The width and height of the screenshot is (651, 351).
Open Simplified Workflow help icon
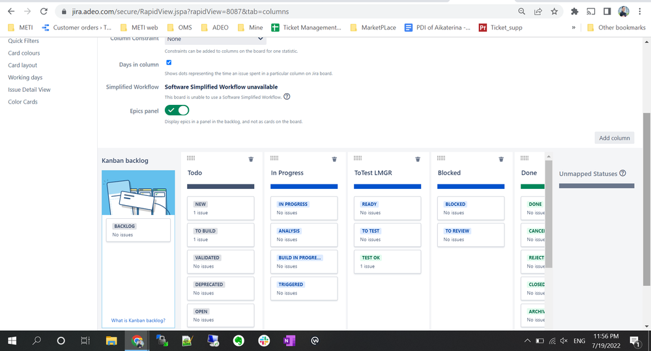click(x=287, y=96)
